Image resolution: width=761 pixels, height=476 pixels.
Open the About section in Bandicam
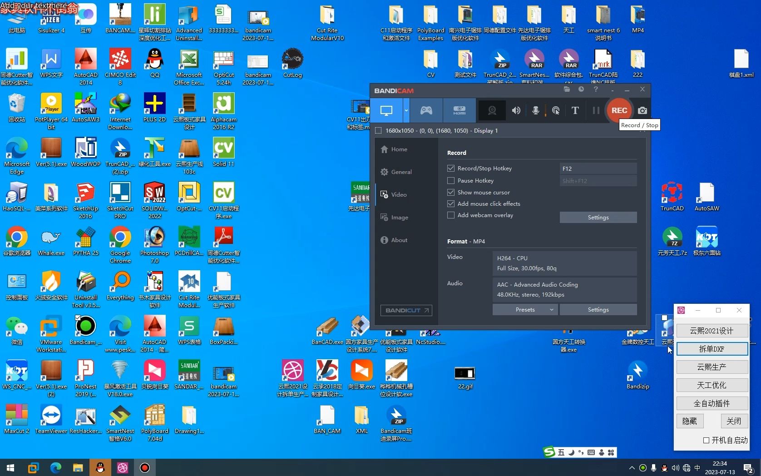[x=394, y=240]
